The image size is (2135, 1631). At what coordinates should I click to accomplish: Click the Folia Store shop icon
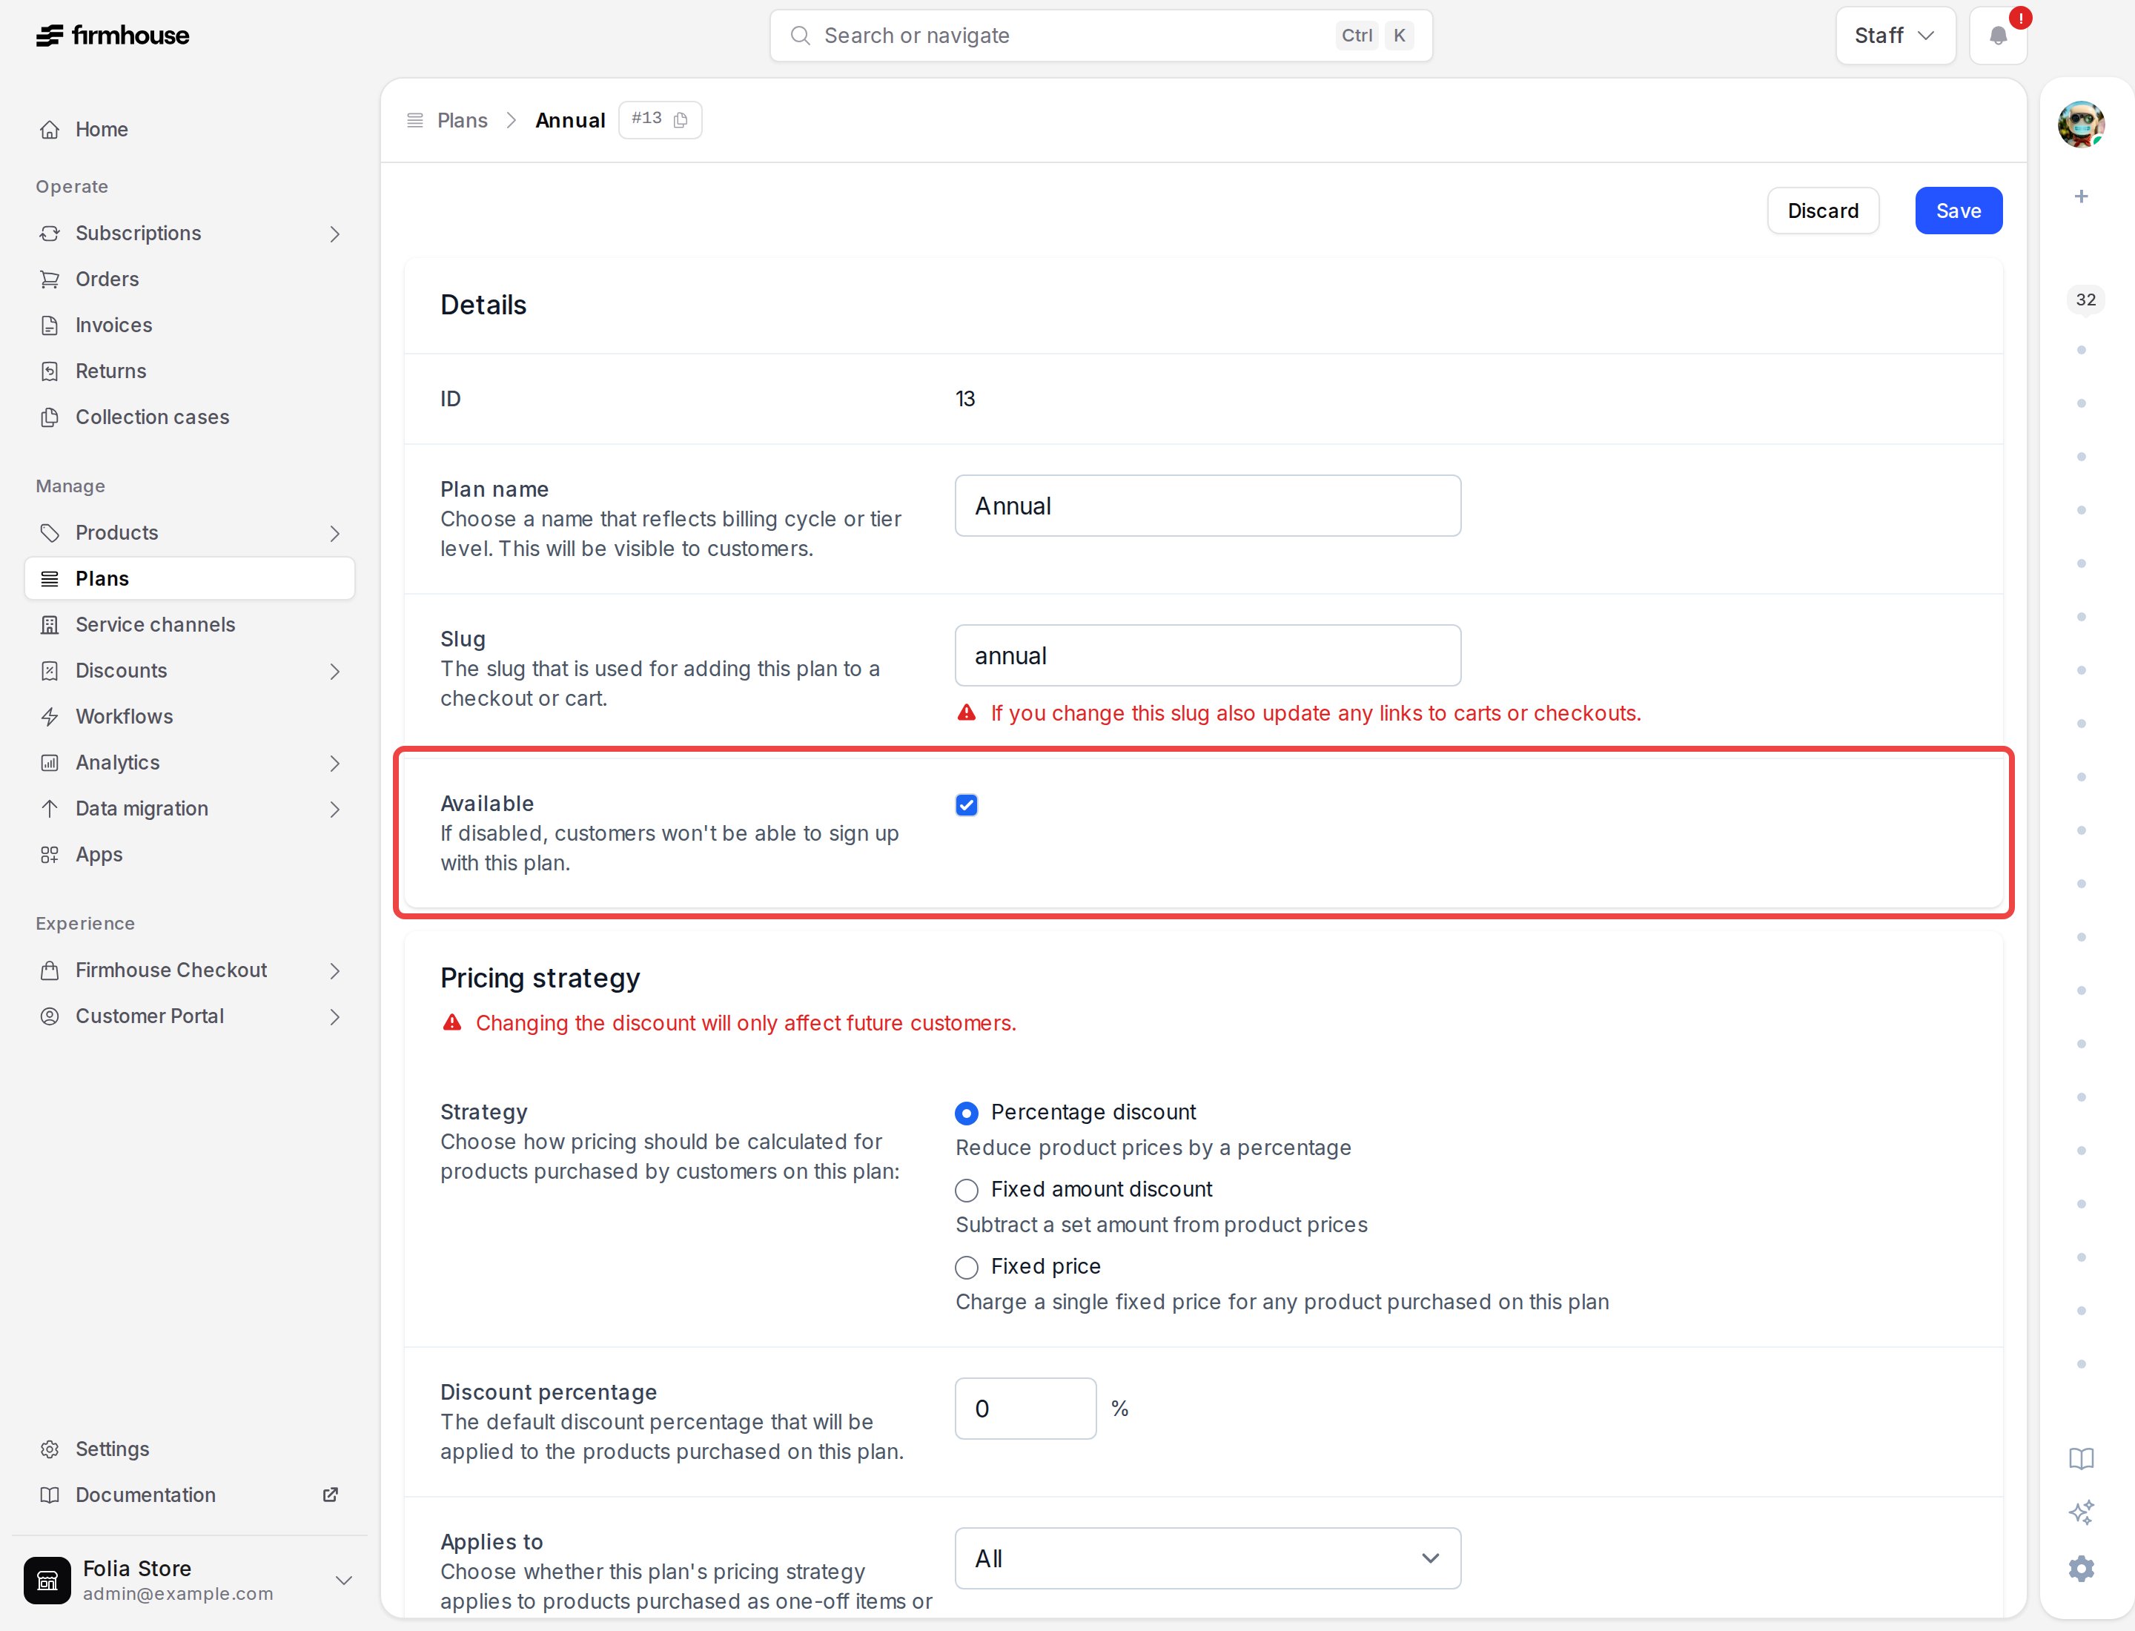(x=47, y=1581)
